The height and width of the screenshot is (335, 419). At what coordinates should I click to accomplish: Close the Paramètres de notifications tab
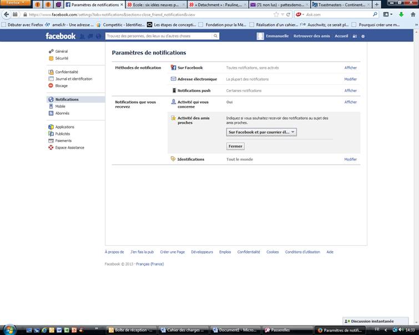tap(122, 5)
